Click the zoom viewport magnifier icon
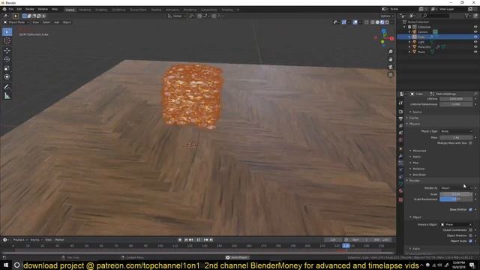This screenshot has width=480, height=270. (391, 52)
